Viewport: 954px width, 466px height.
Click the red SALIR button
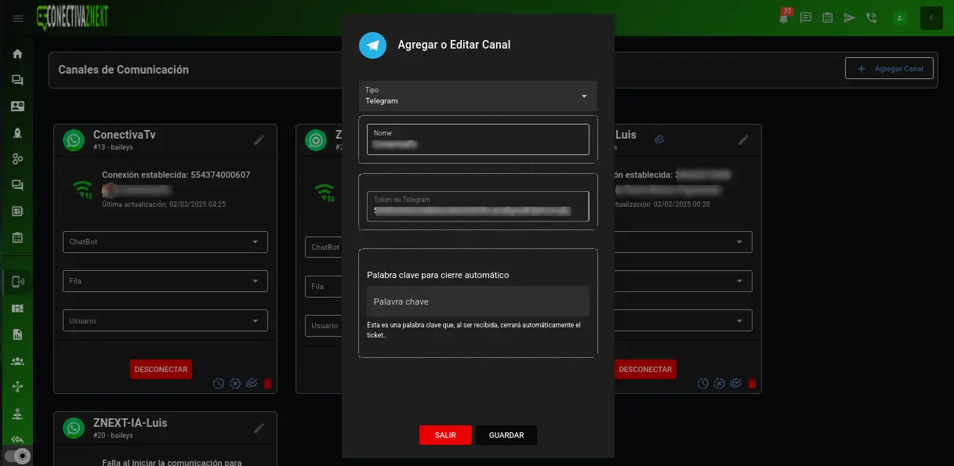point(445,435)
